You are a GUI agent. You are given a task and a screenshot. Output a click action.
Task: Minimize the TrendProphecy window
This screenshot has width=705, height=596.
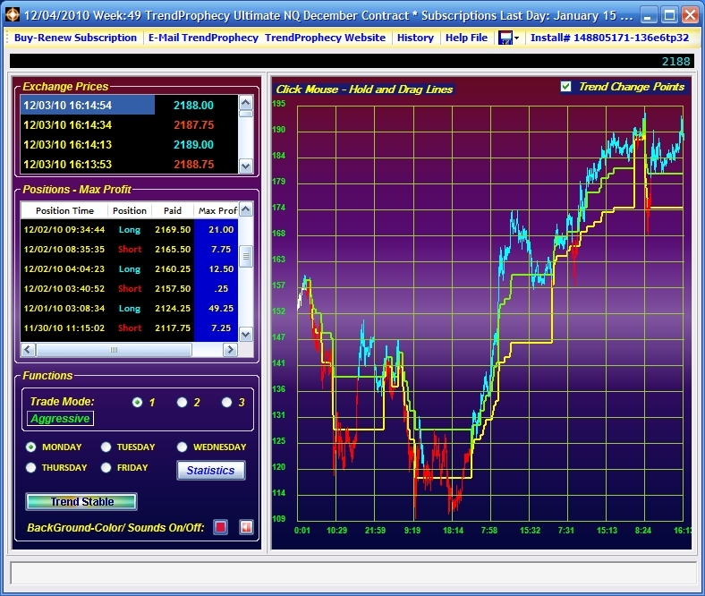(648, 15)
